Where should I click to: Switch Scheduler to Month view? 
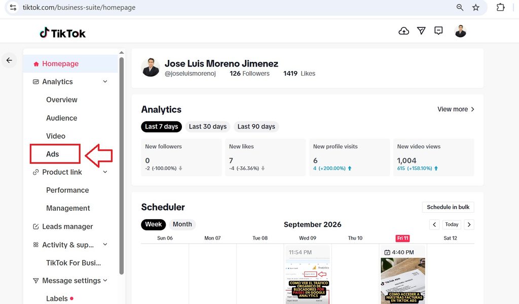[182, 224]
